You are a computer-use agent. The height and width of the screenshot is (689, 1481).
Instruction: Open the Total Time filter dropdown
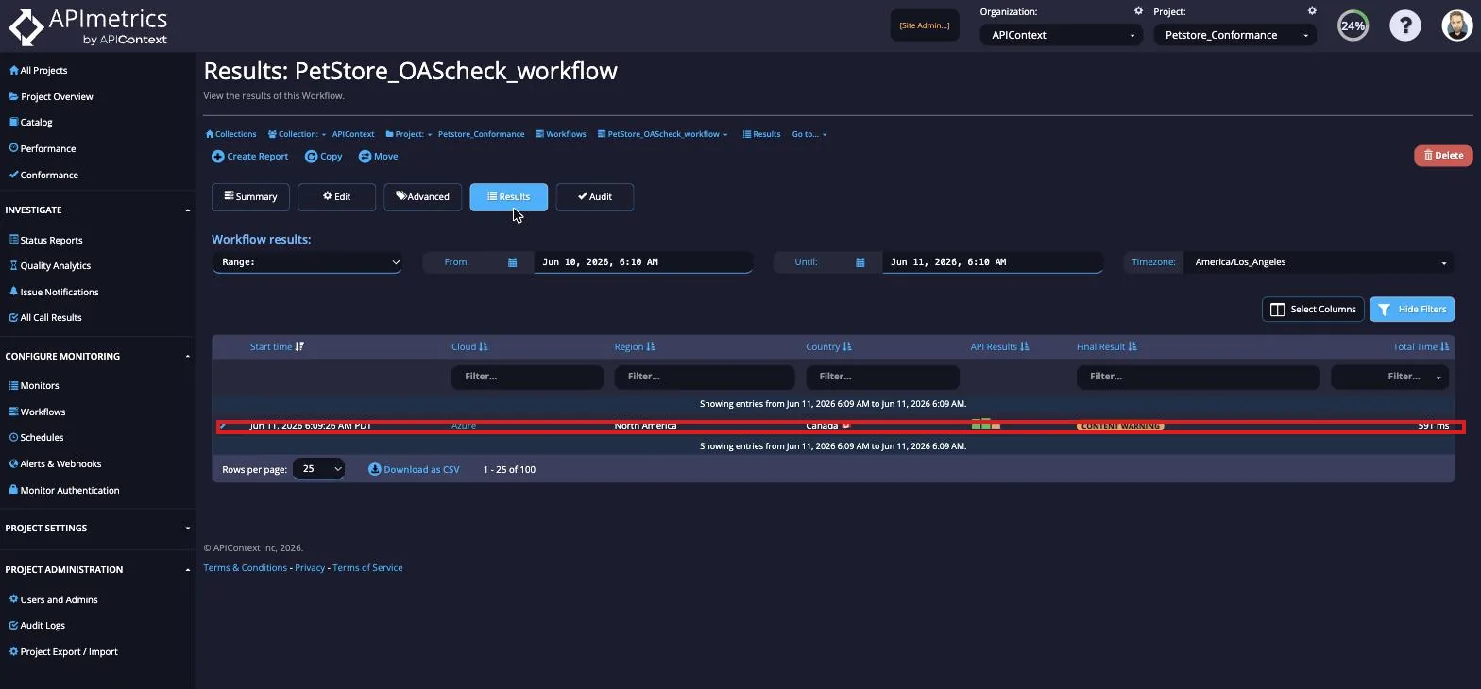[1390, 377]
